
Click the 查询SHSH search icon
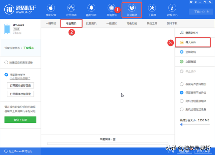[x=182, y=33]
